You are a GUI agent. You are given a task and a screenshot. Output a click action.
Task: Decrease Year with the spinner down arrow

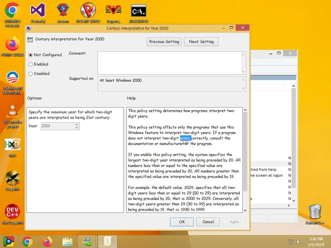(77, 128)
